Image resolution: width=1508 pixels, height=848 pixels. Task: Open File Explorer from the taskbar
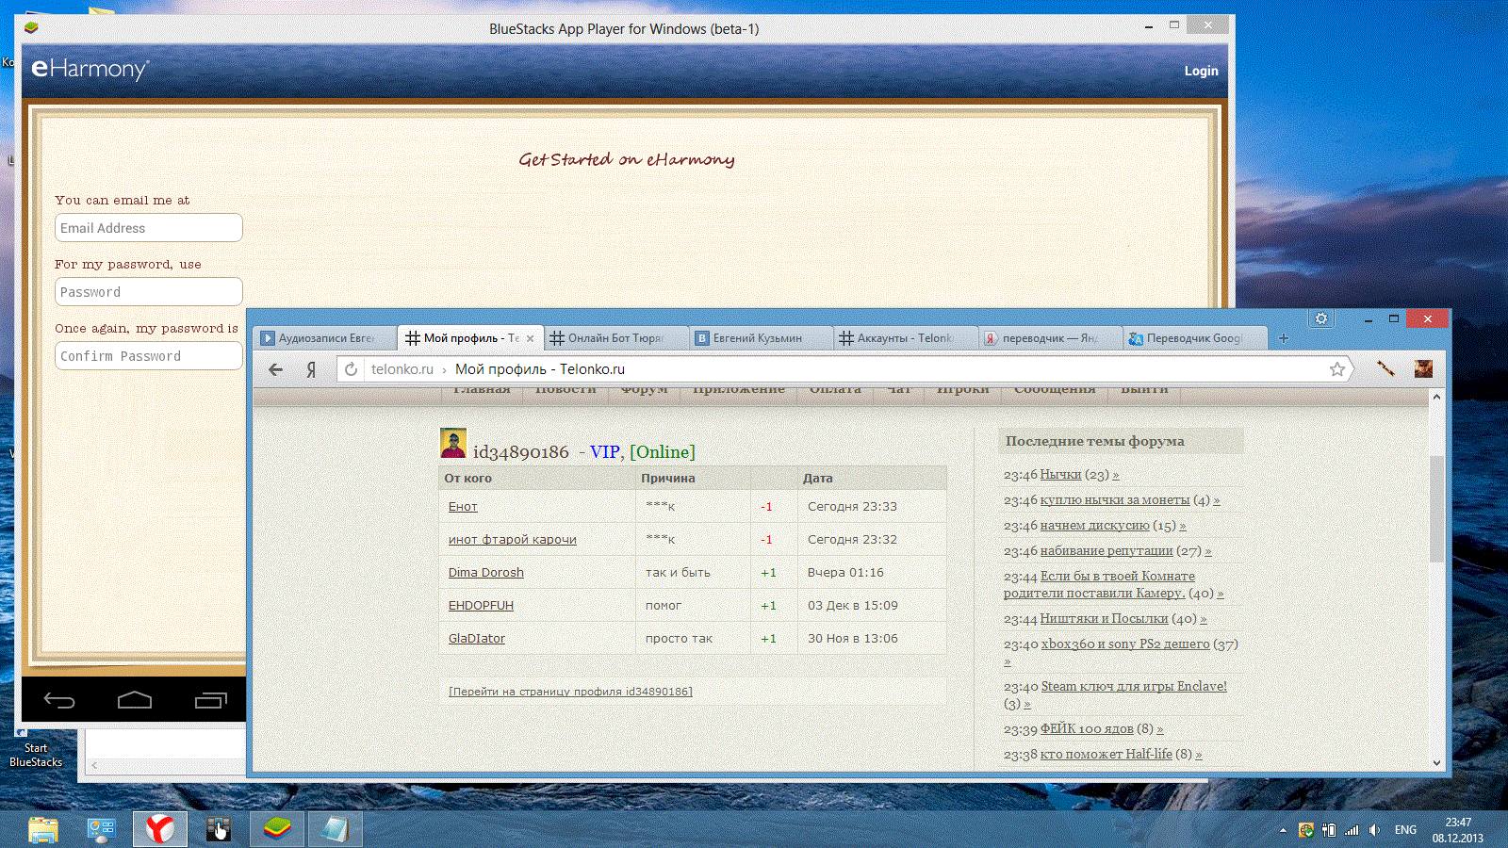pos(43,830)
